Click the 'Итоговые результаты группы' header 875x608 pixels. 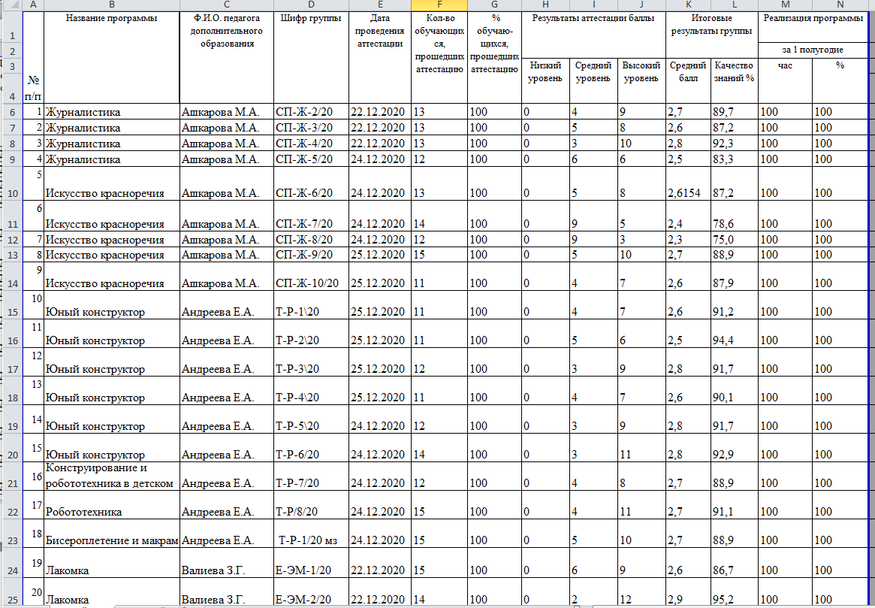pyautogui.click(x=711, y=35)
